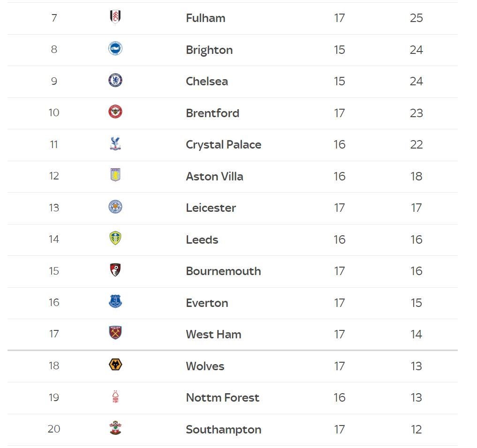Image resolution: width=477 pixels, height=448 pixels.
Task: Go to the Bournemouth team link
Action: [223, 271]
